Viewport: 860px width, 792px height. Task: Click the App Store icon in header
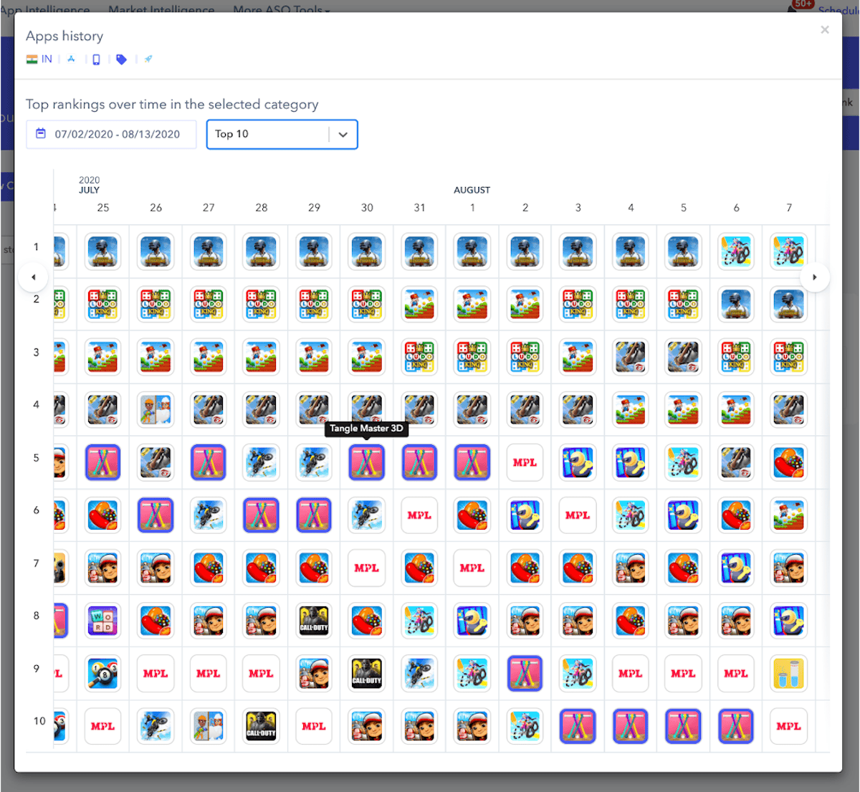(71, 59)
